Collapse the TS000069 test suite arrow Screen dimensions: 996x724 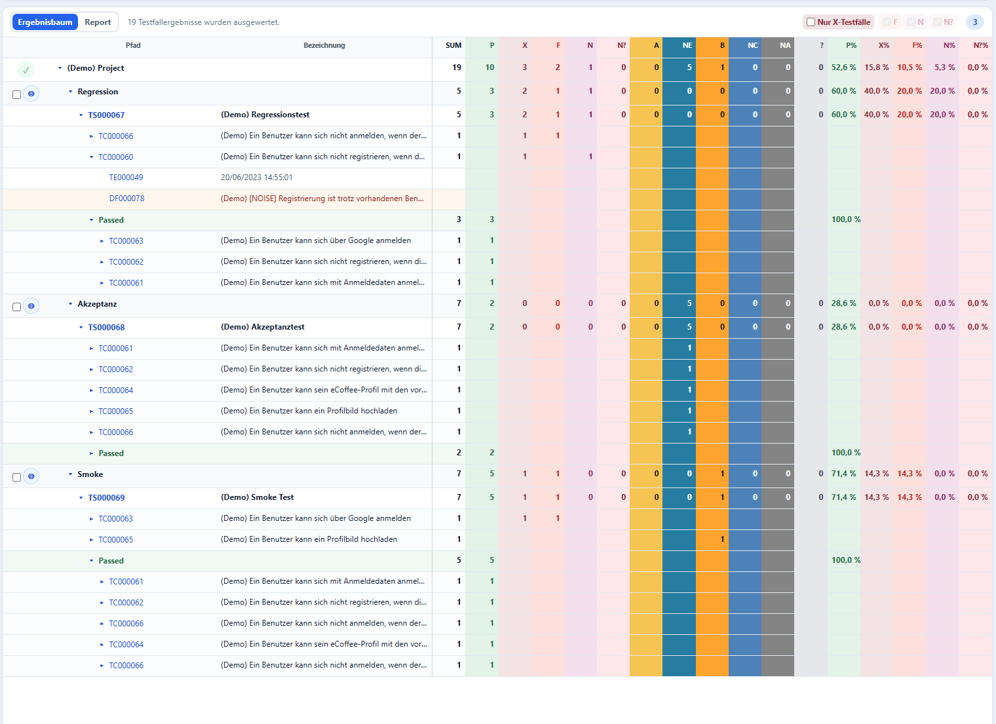coord(81,498)
